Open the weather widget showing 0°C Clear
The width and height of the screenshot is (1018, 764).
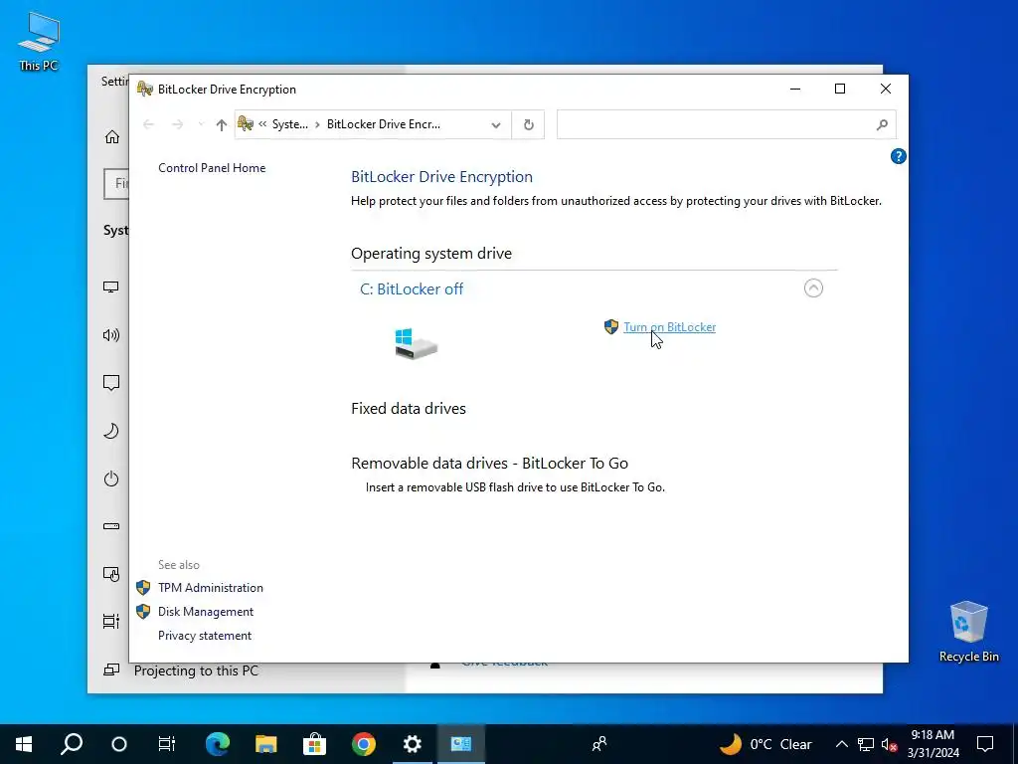coord(766,744)
